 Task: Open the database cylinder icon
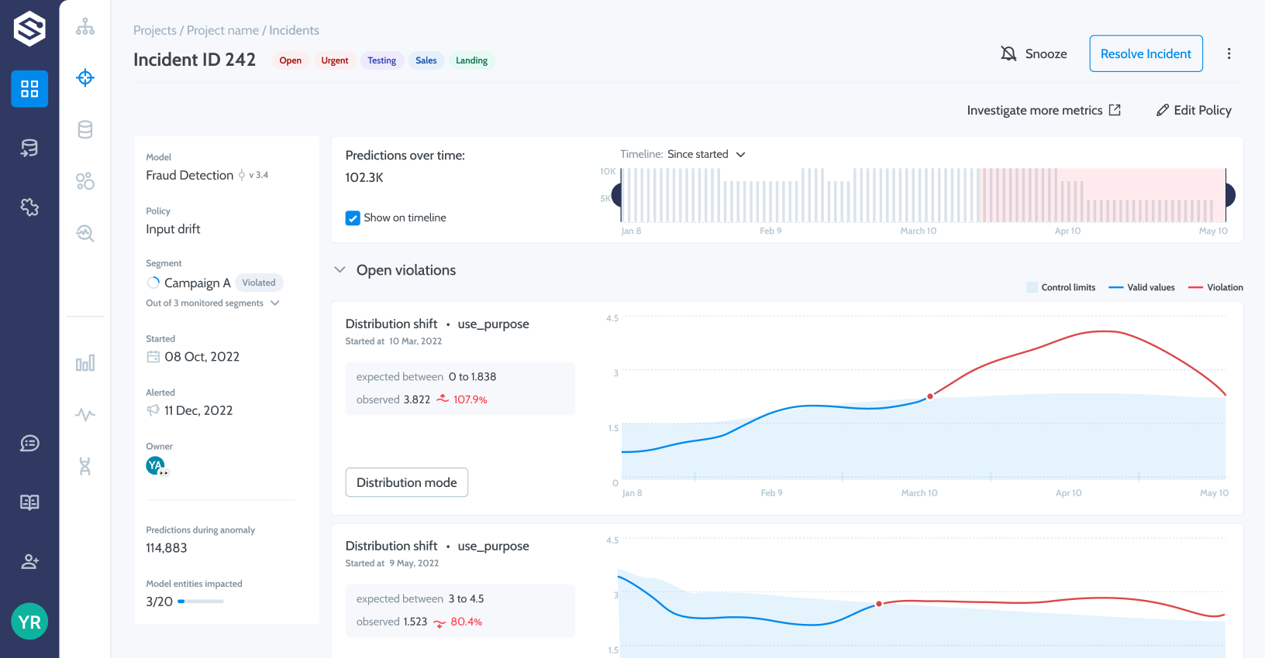85,130
